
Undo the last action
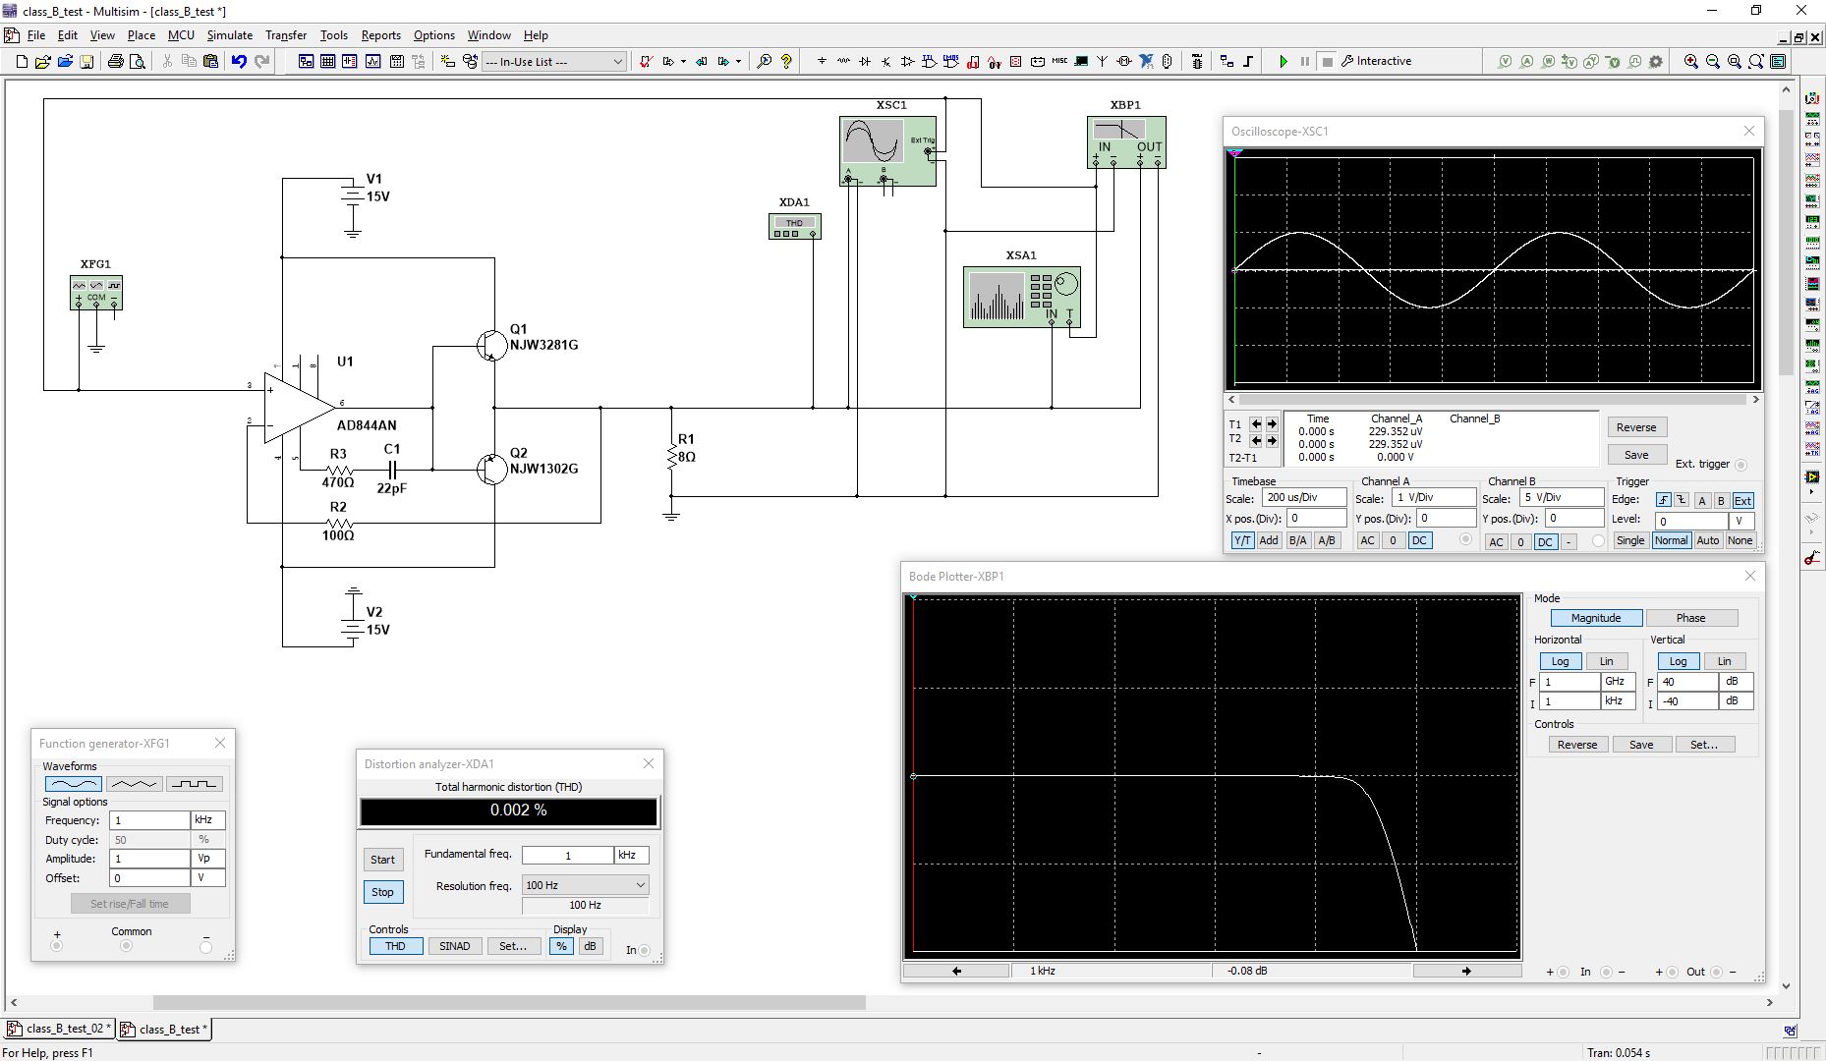pyautogui.click(x=239, y=61)
